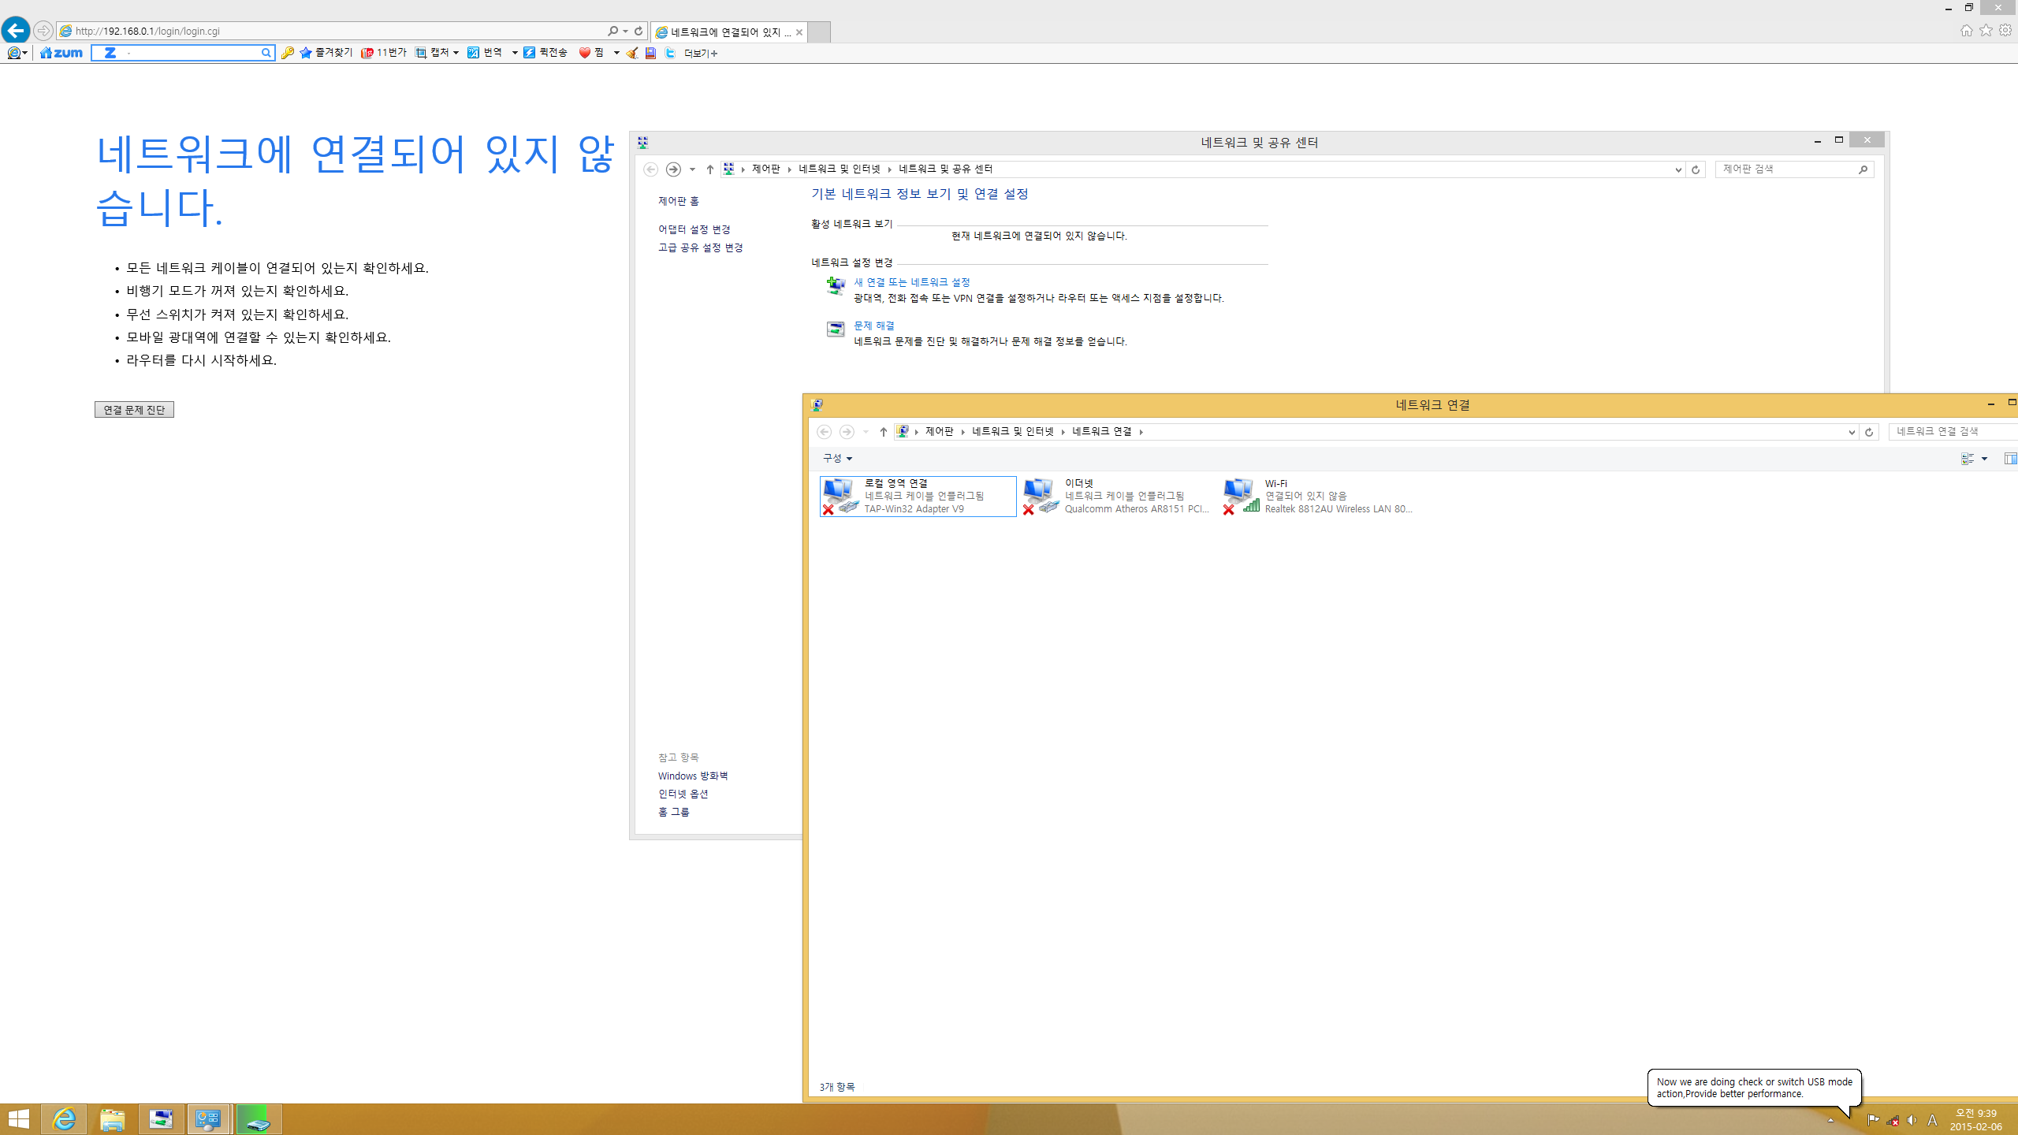Screen dimensions: 2018x1135
Task: Open the 구성 menu dropdown
Action: (x=837, y=458)
